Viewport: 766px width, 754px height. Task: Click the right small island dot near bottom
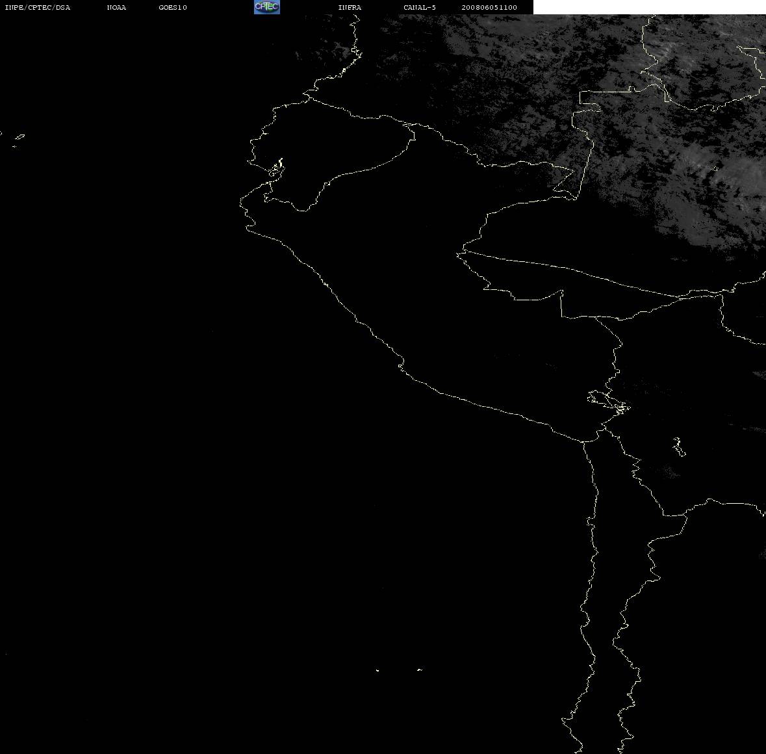(x=420, y=669)
